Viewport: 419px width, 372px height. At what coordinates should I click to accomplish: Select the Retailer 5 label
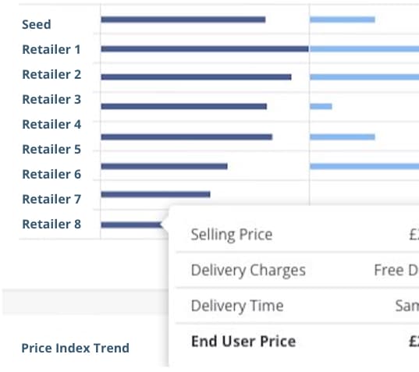click(x=51, y=149)
